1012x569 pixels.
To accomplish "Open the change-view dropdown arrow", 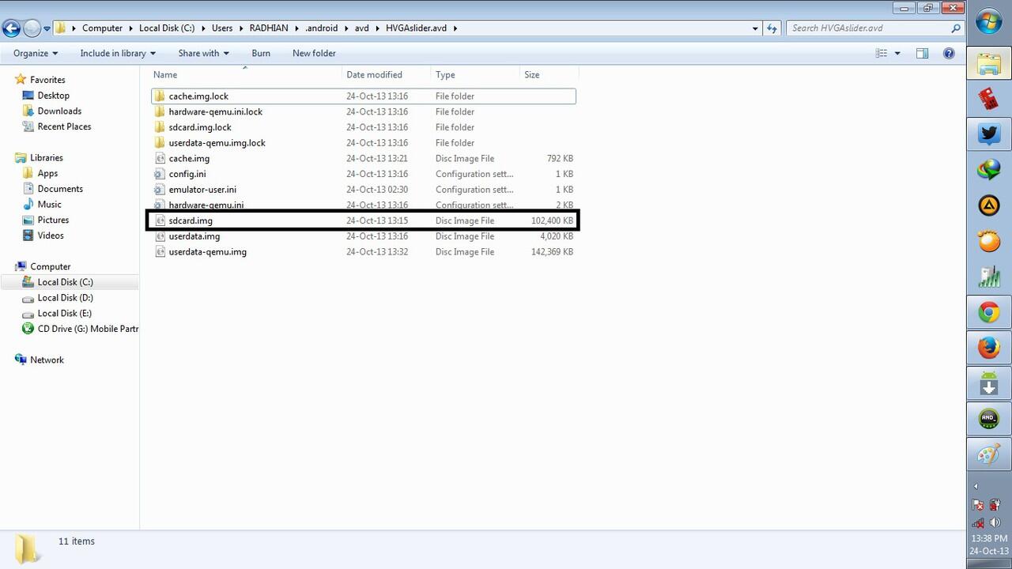I will click(x=896, y=53).
